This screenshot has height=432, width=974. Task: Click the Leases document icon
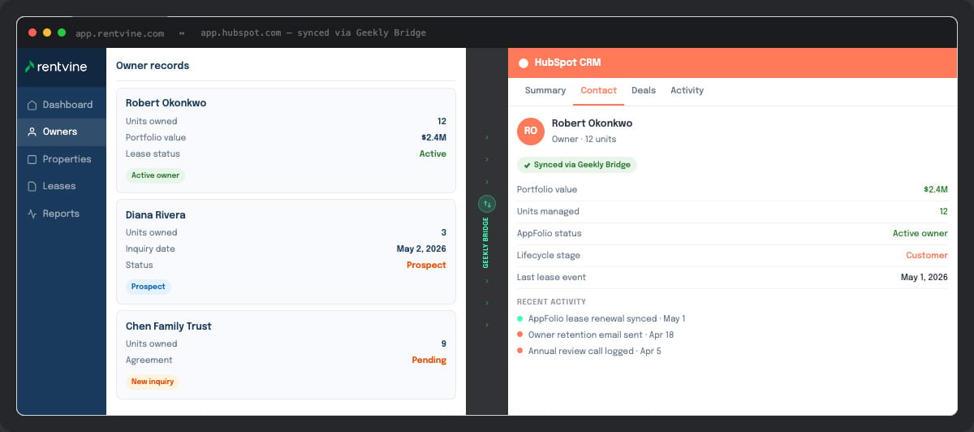click(x=32, y=186)
